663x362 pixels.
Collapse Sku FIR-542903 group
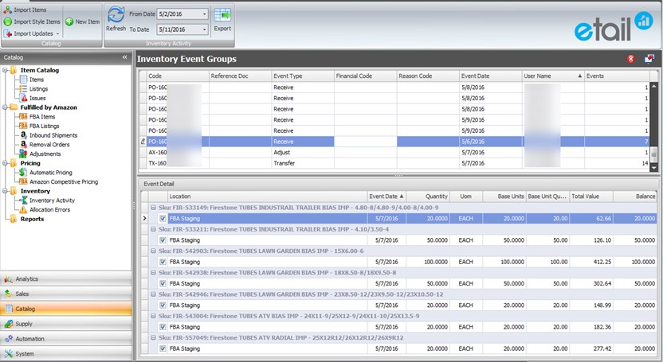click(154, 251)
